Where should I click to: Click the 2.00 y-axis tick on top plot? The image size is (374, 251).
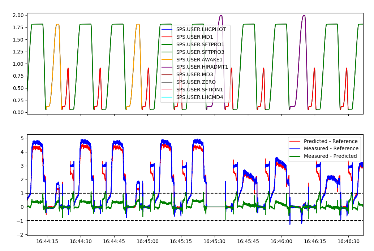point(18,15)
